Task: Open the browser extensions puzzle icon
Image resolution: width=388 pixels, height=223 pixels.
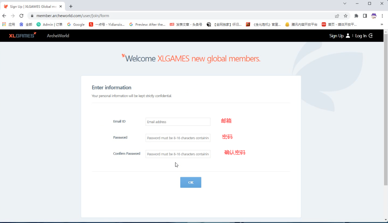Action: click(356, 16)
